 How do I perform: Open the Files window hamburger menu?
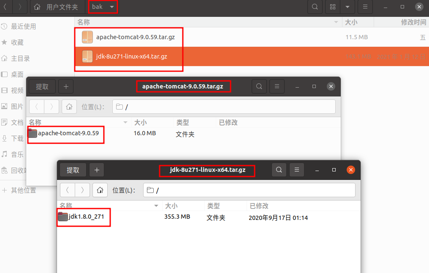tap(365, 7)
